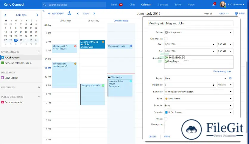Open the Interrogations meetingroom2 event

click(64, 75)
